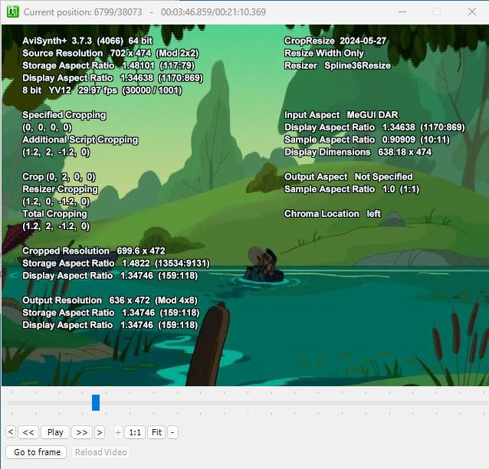Click the 'Input Aspect MeGUI DAR' text
This screenshot has height=469, width=489.
point(341,115)
